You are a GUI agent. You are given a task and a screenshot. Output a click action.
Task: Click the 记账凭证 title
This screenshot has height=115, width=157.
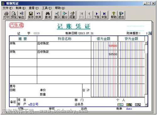74,26
